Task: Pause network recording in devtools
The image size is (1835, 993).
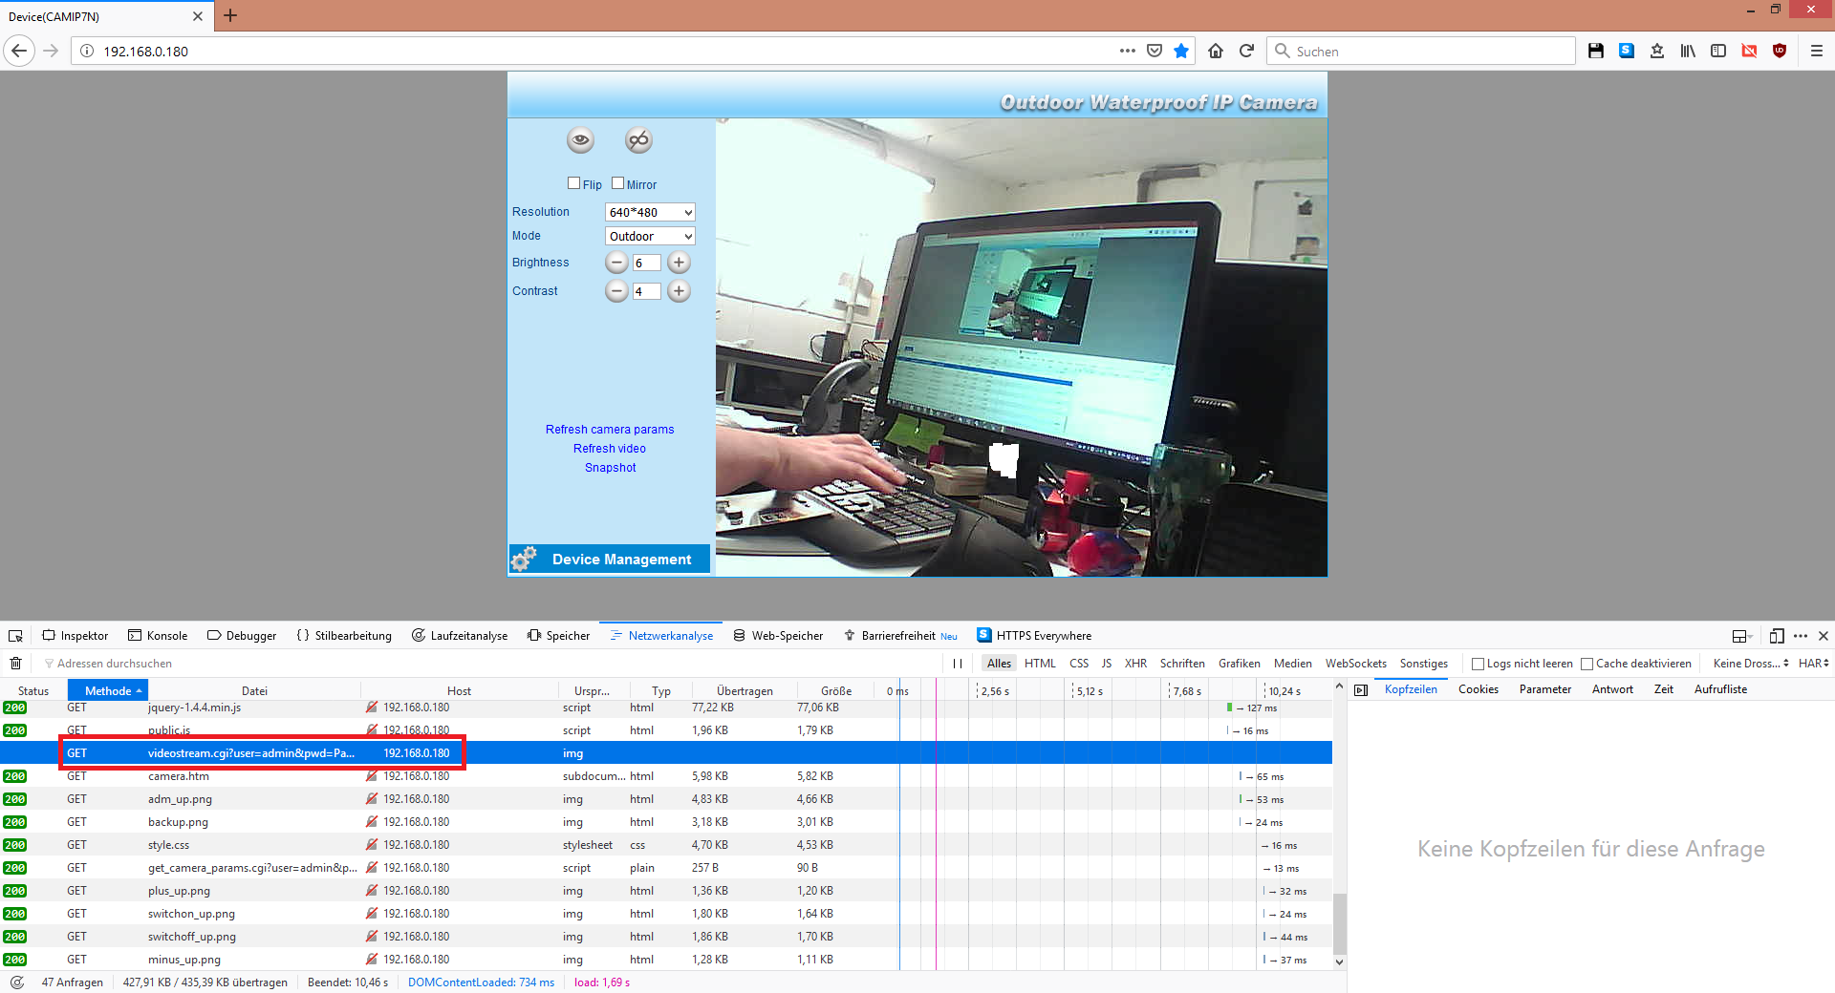Action: (957, 664)
